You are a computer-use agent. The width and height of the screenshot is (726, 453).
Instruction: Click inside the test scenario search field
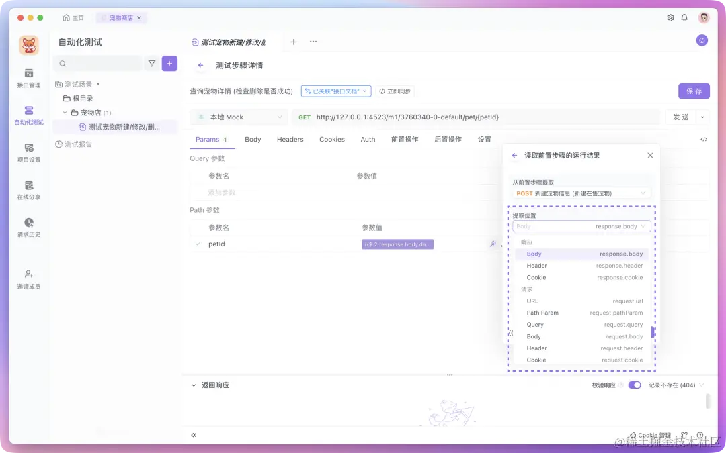click(x=101, y=63)
